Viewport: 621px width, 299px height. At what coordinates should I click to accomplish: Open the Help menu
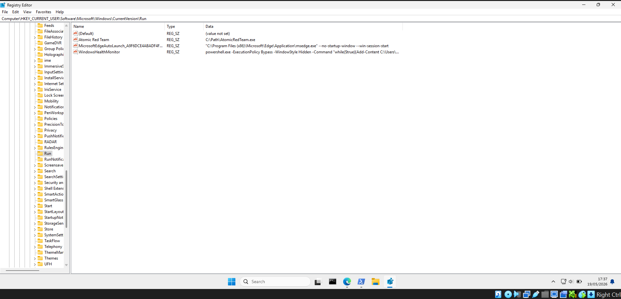(x=60, y=12)
